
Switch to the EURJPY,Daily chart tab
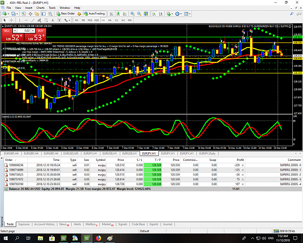(x=207, y=154)
